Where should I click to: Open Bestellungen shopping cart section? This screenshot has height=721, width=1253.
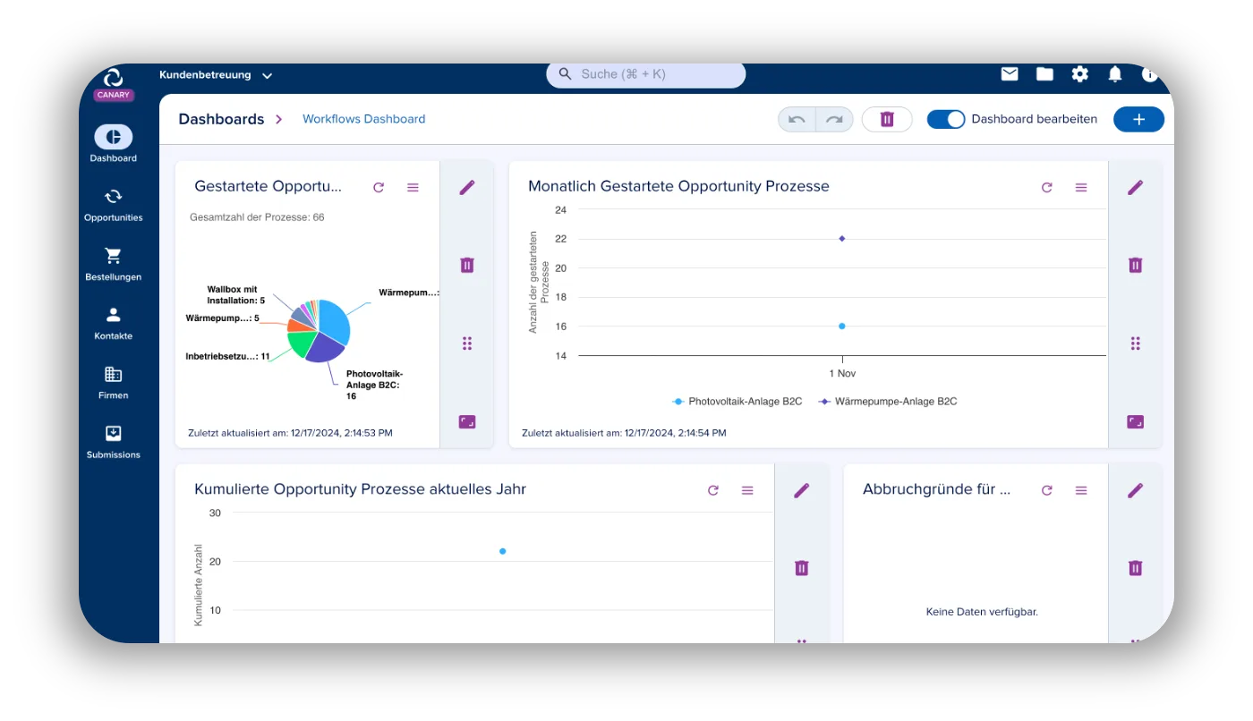[x=114, y=264]
